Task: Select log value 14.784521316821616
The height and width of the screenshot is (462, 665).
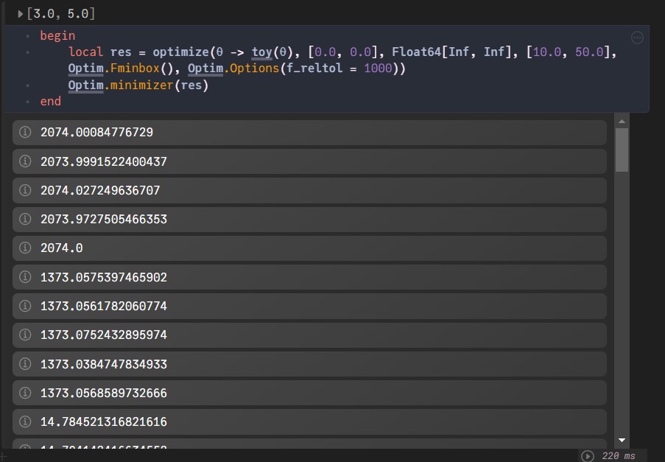Action: (x=104, y=422)
